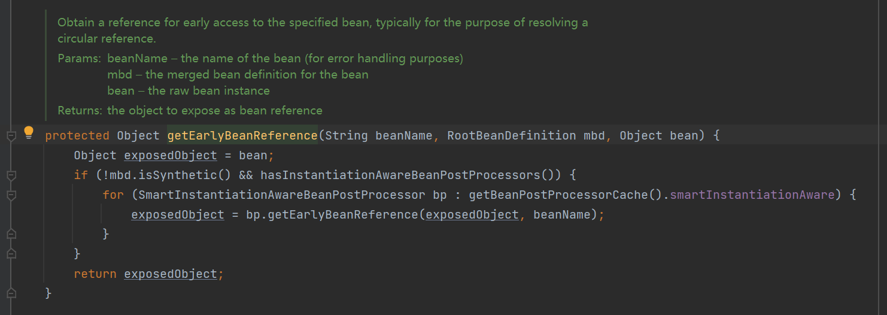
Task: Click the exposedObject variable declaration
Action: coord(171,155)
